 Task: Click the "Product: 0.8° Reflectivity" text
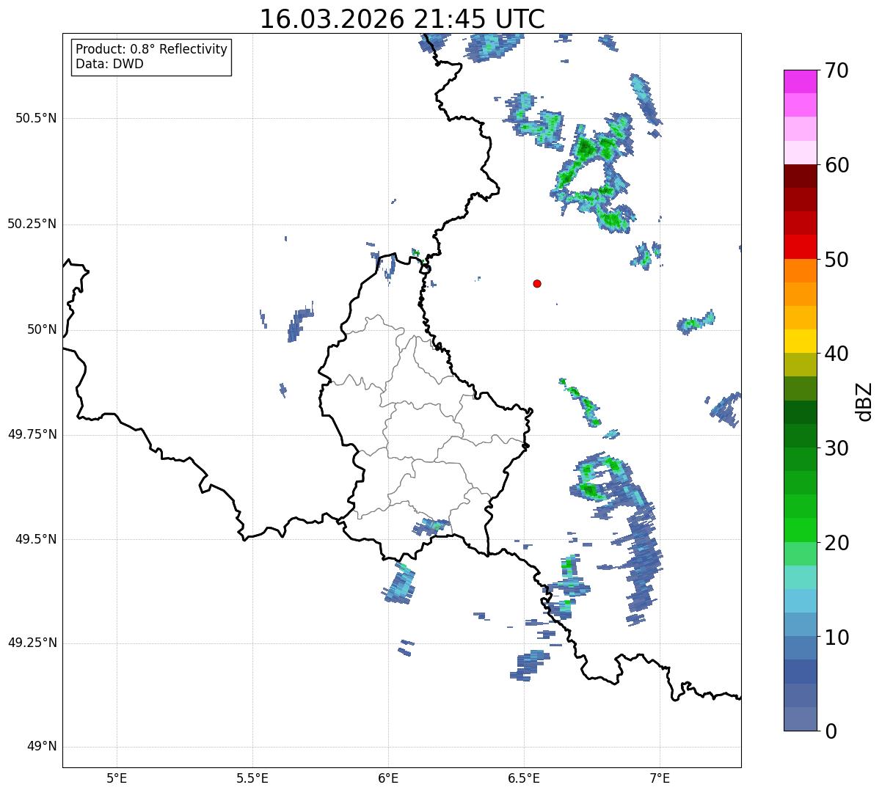pos(151,49)
